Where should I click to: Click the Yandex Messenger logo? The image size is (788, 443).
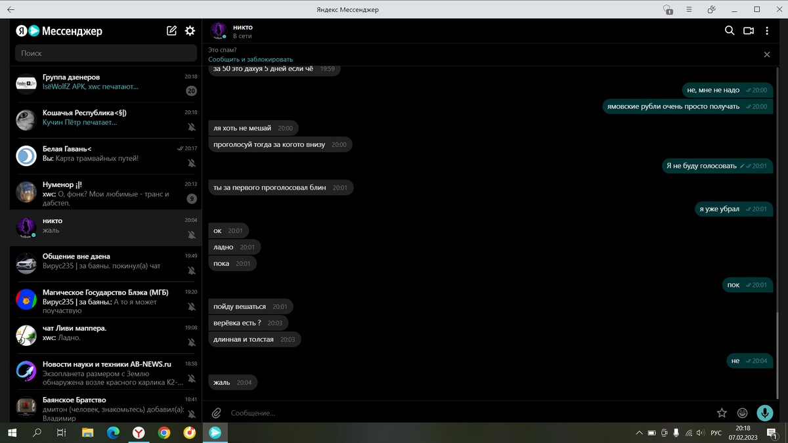pyautogui.click(x=59, y=31)
